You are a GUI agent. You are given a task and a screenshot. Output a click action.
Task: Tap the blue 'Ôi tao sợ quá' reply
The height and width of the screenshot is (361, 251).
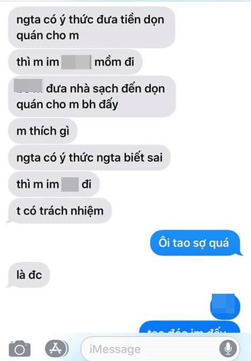(x=196, y=242)
